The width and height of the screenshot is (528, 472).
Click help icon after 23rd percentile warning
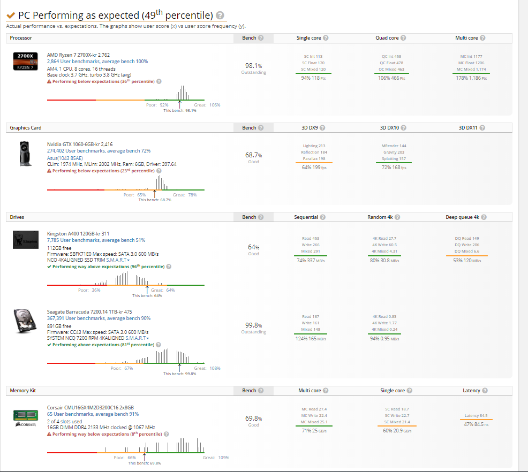click(x=159, y=171)
